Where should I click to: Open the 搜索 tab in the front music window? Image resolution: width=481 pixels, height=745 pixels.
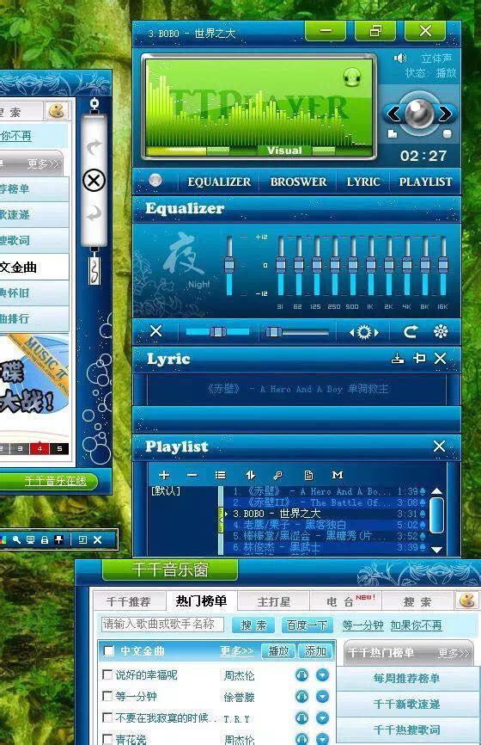pos(417,601)
